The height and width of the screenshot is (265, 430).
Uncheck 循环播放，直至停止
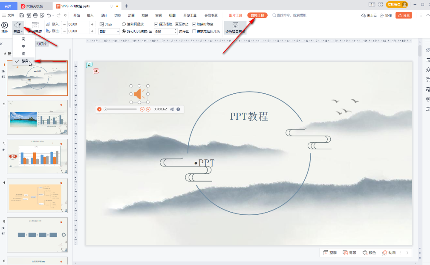156,24
